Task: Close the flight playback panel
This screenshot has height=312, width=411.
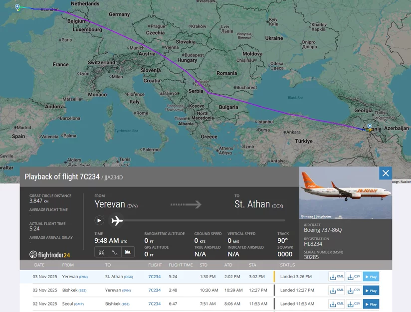Action: pos(386,173)
